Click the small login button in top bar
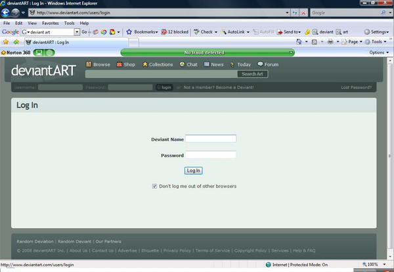This screenshot has width=394, height=272. tap(164, 87)
